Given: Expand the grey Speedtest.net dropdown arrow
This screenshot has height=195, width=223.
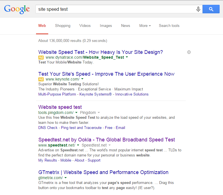Looking at the screenshot, I should pos(110,145).
